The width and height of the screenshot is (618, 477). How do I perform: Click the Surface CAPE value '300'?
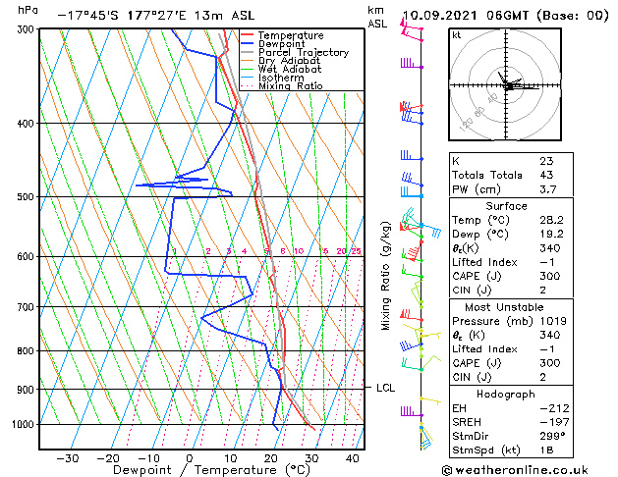coord(550,276)
